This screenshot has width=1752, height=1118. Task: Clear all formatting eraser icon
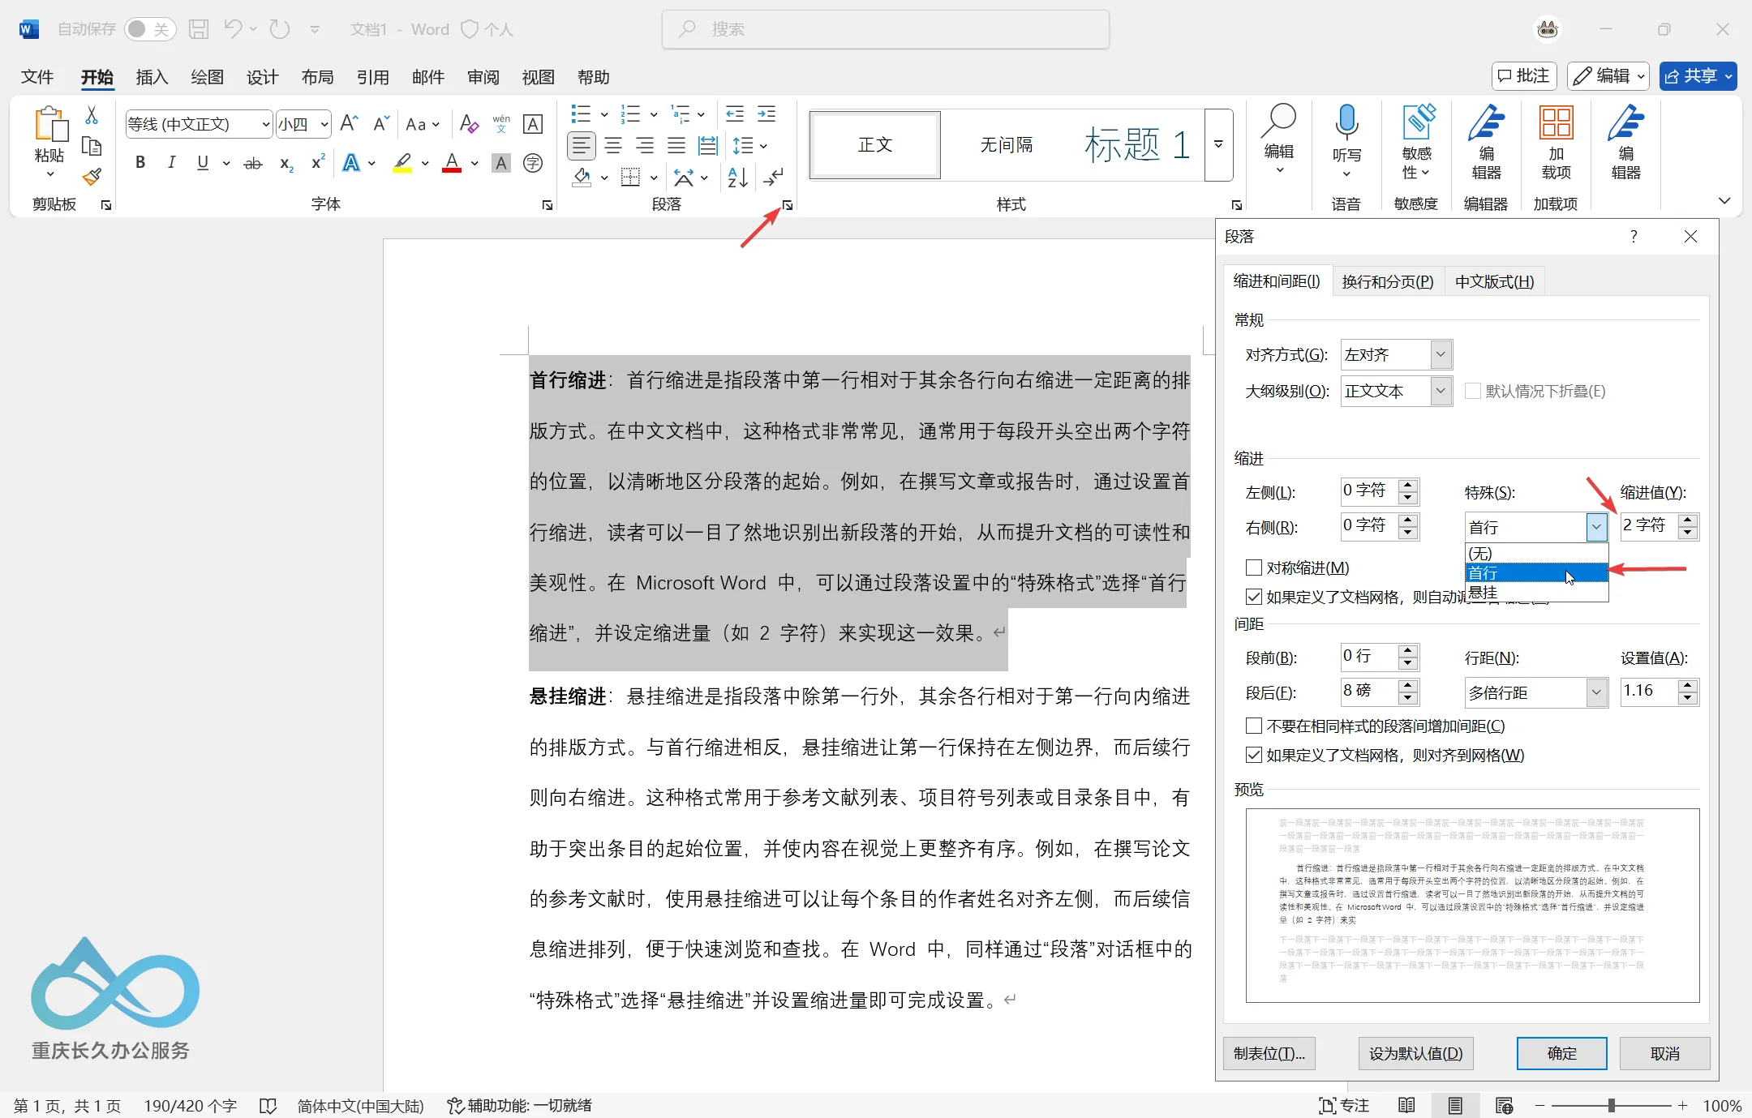469,123
